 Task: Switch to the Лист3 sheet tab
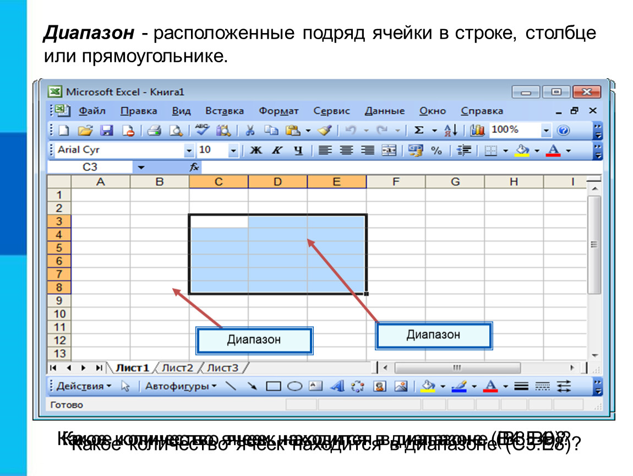click(222, 367)
